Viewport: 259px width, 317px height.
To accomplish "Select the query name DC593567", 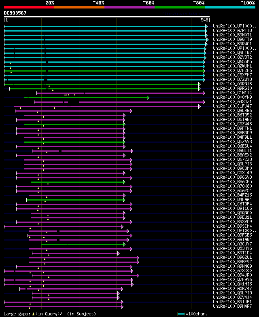I will [x=15, y=13].
